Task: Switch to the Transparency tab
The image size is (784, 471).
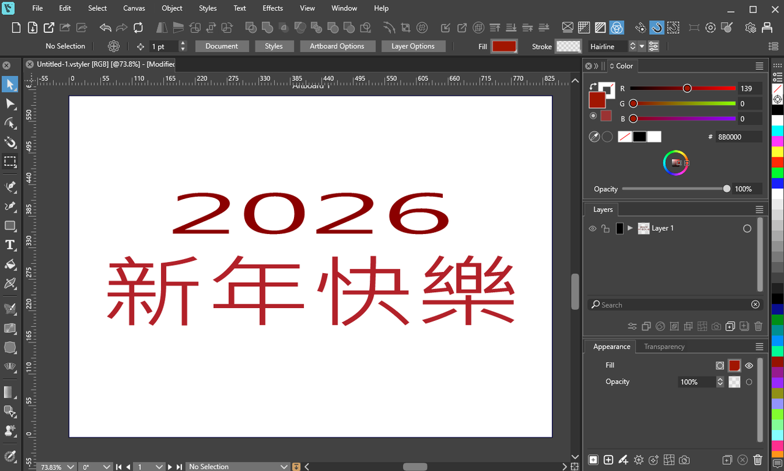Action: point(664,346)
